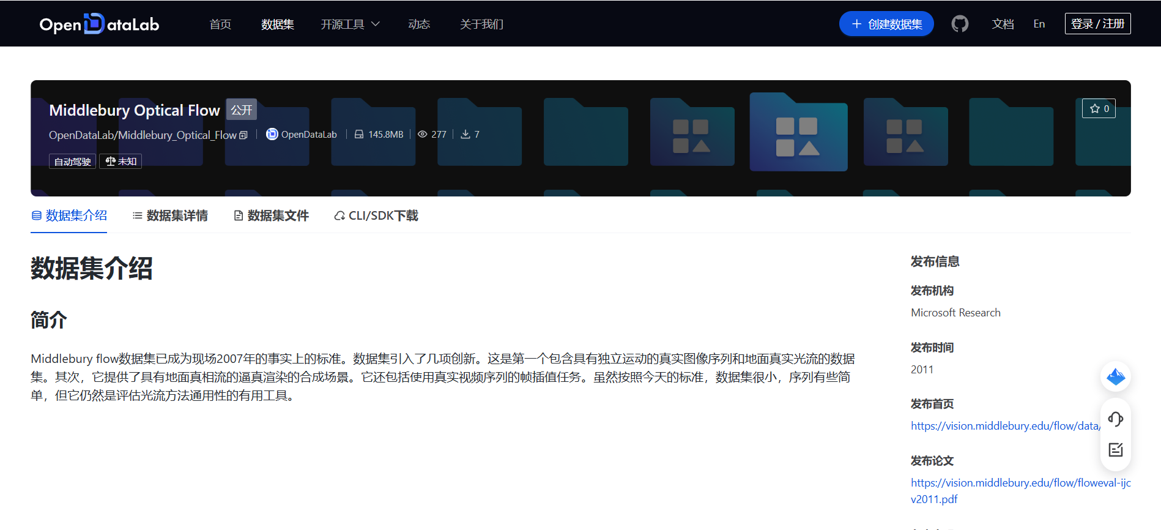Open 关于我们 navigation item

pyautogui.click(x=481, y=24)
